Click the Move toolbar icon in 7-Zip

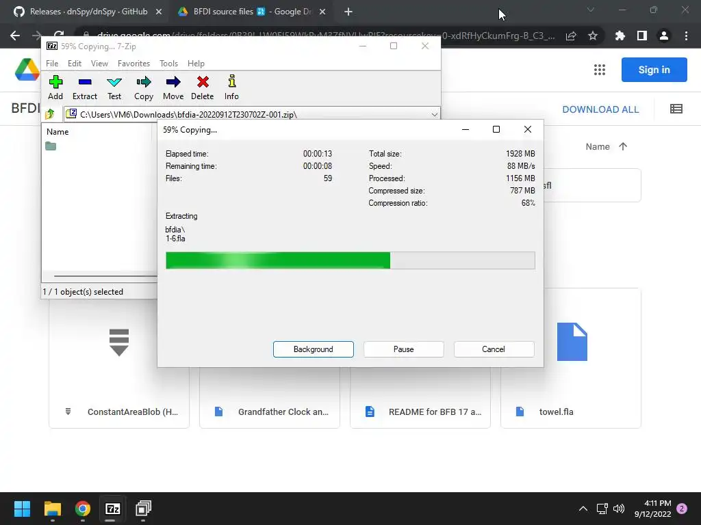coord(173,87)
